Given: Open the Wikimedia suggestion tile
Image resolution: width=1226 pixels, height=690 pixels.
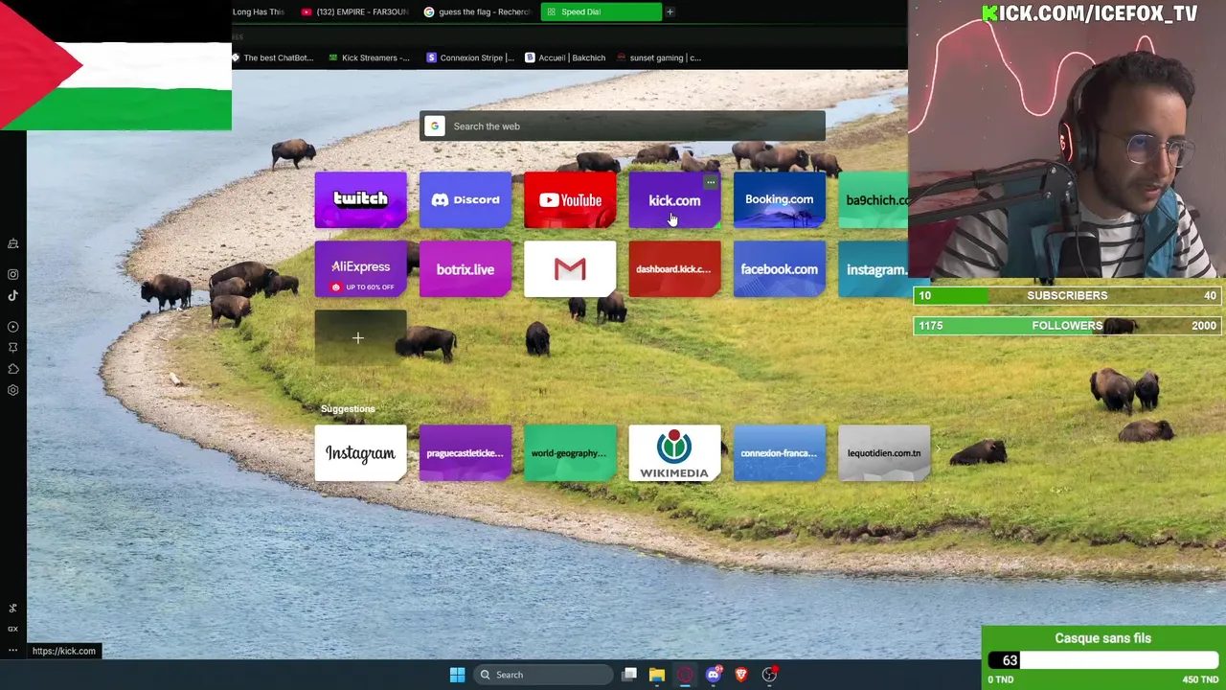Looking at the screenshot, I should point(674,453).
